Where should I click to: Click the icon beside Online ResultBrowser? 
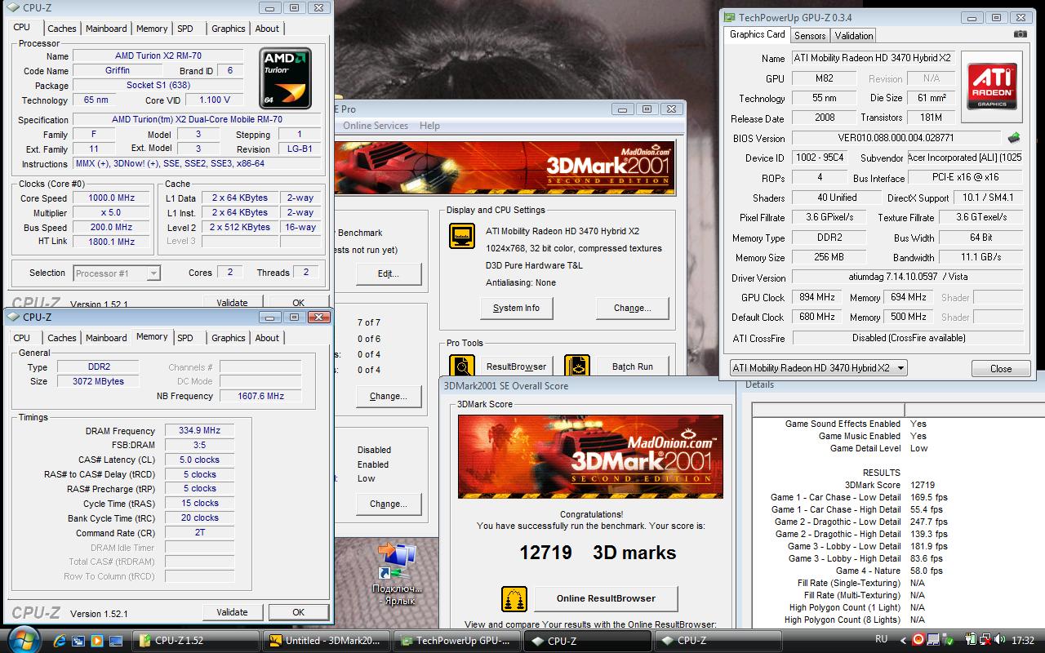(x=514, y=598)
